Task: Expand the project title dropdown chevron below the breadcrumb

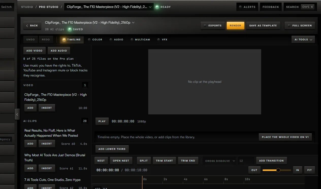Action: [x=133, y=22]
